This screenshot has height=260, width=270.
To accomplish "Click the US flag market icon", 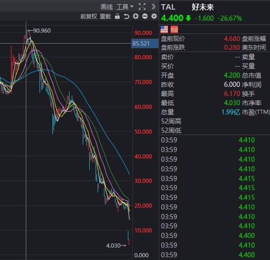I will tap(164, 30).
